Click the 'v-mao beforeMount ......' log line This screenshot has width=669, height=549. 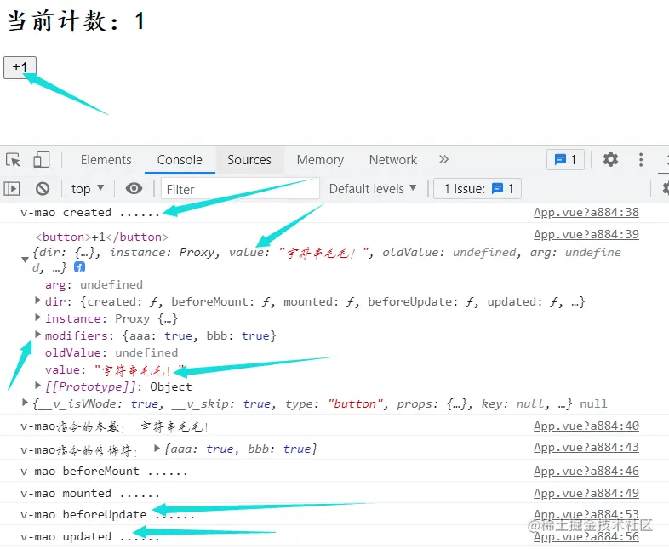coord(104,472)
